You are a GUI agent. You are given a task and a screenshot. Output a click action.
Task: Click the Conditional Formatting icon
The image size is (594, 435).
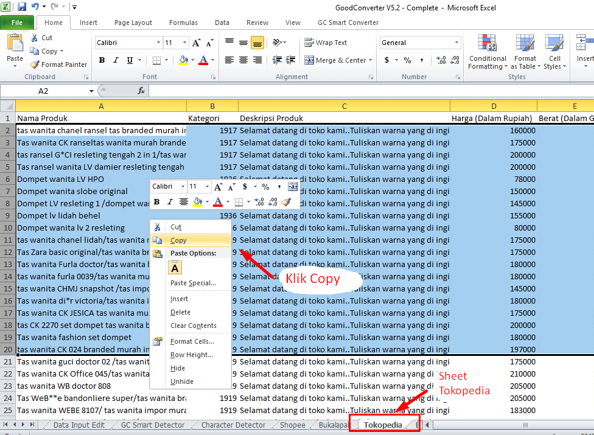coord(487,52)
